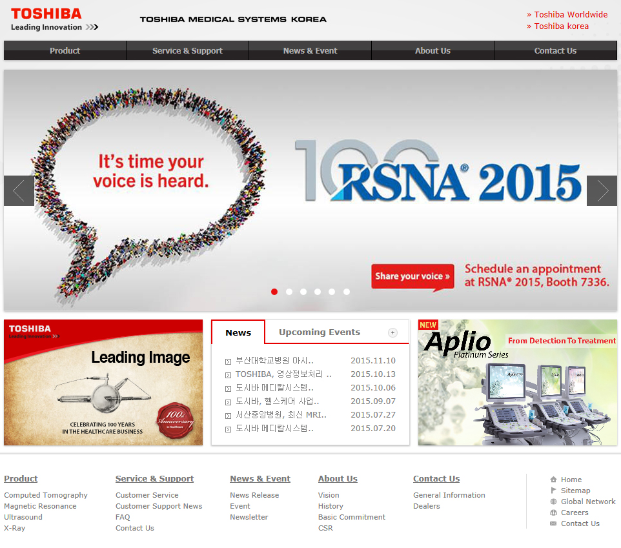Open the General Information footer link
This screenshot has width=621, height=548.
point(449,495)
